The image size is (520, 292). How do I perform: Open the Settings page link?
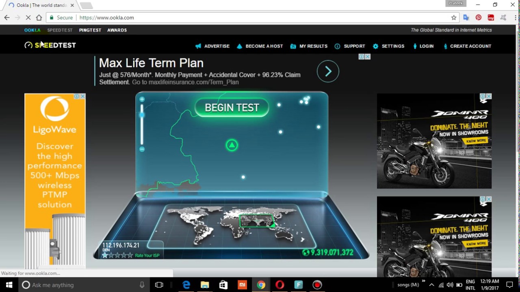click(x=393, y=46)
